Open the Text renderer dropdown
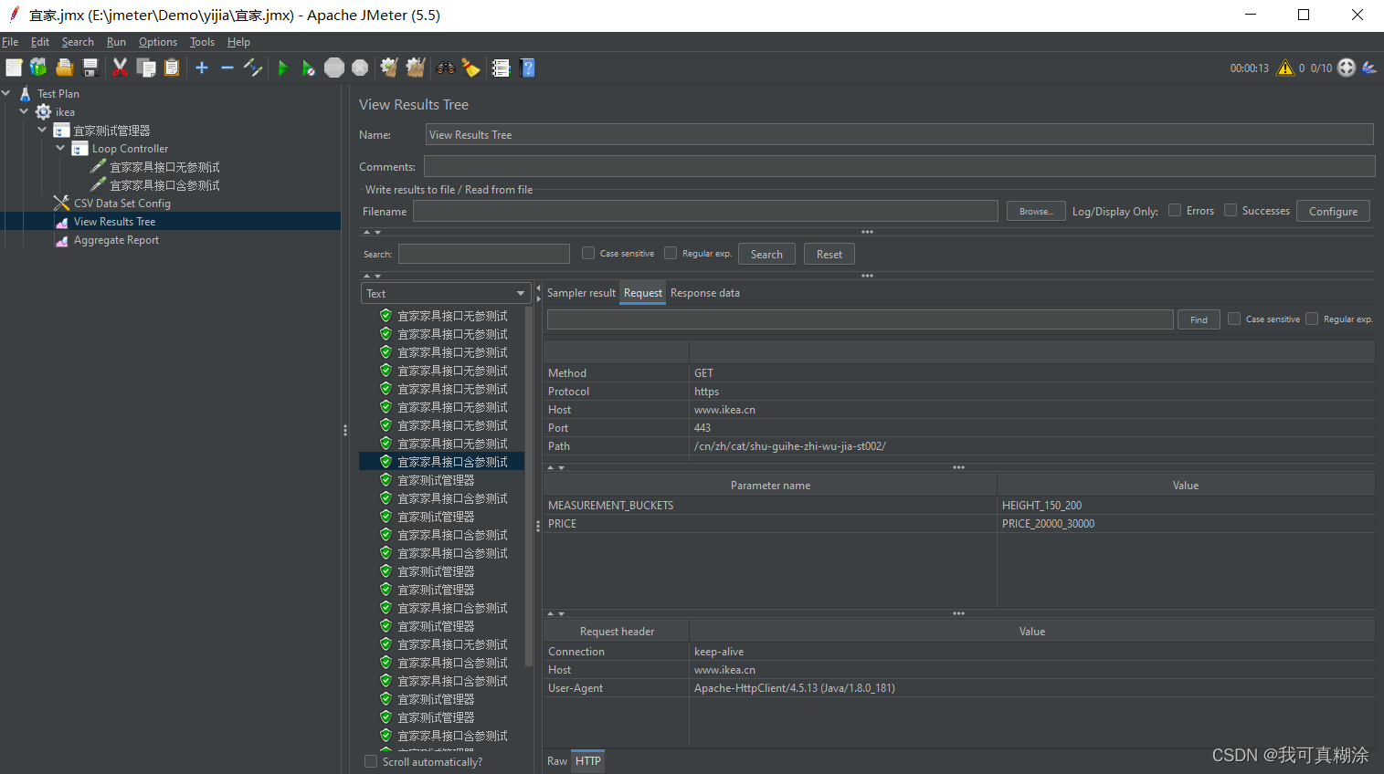Image resolution: width=1384 pixels, height=774 pixels. 446,293
